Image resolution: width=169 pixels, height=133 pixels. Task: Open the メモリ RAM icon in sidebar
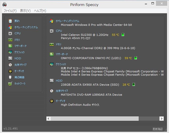click(x=10, y=40)
